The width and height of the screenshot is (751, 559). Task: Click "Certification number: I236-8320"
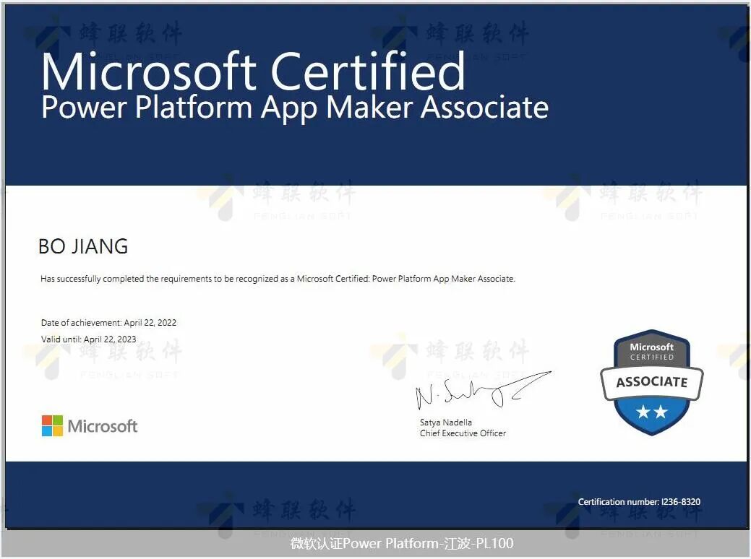pos(639,501)
